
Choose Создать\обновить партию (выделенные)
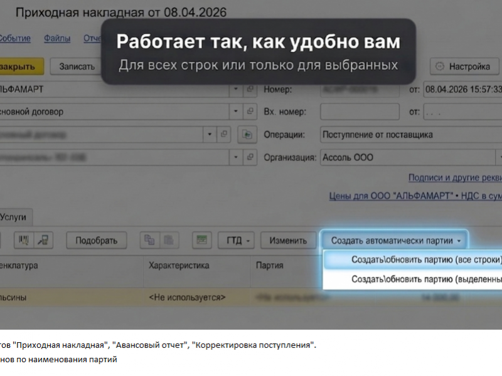pyautogui.click(x=413, y=279)
